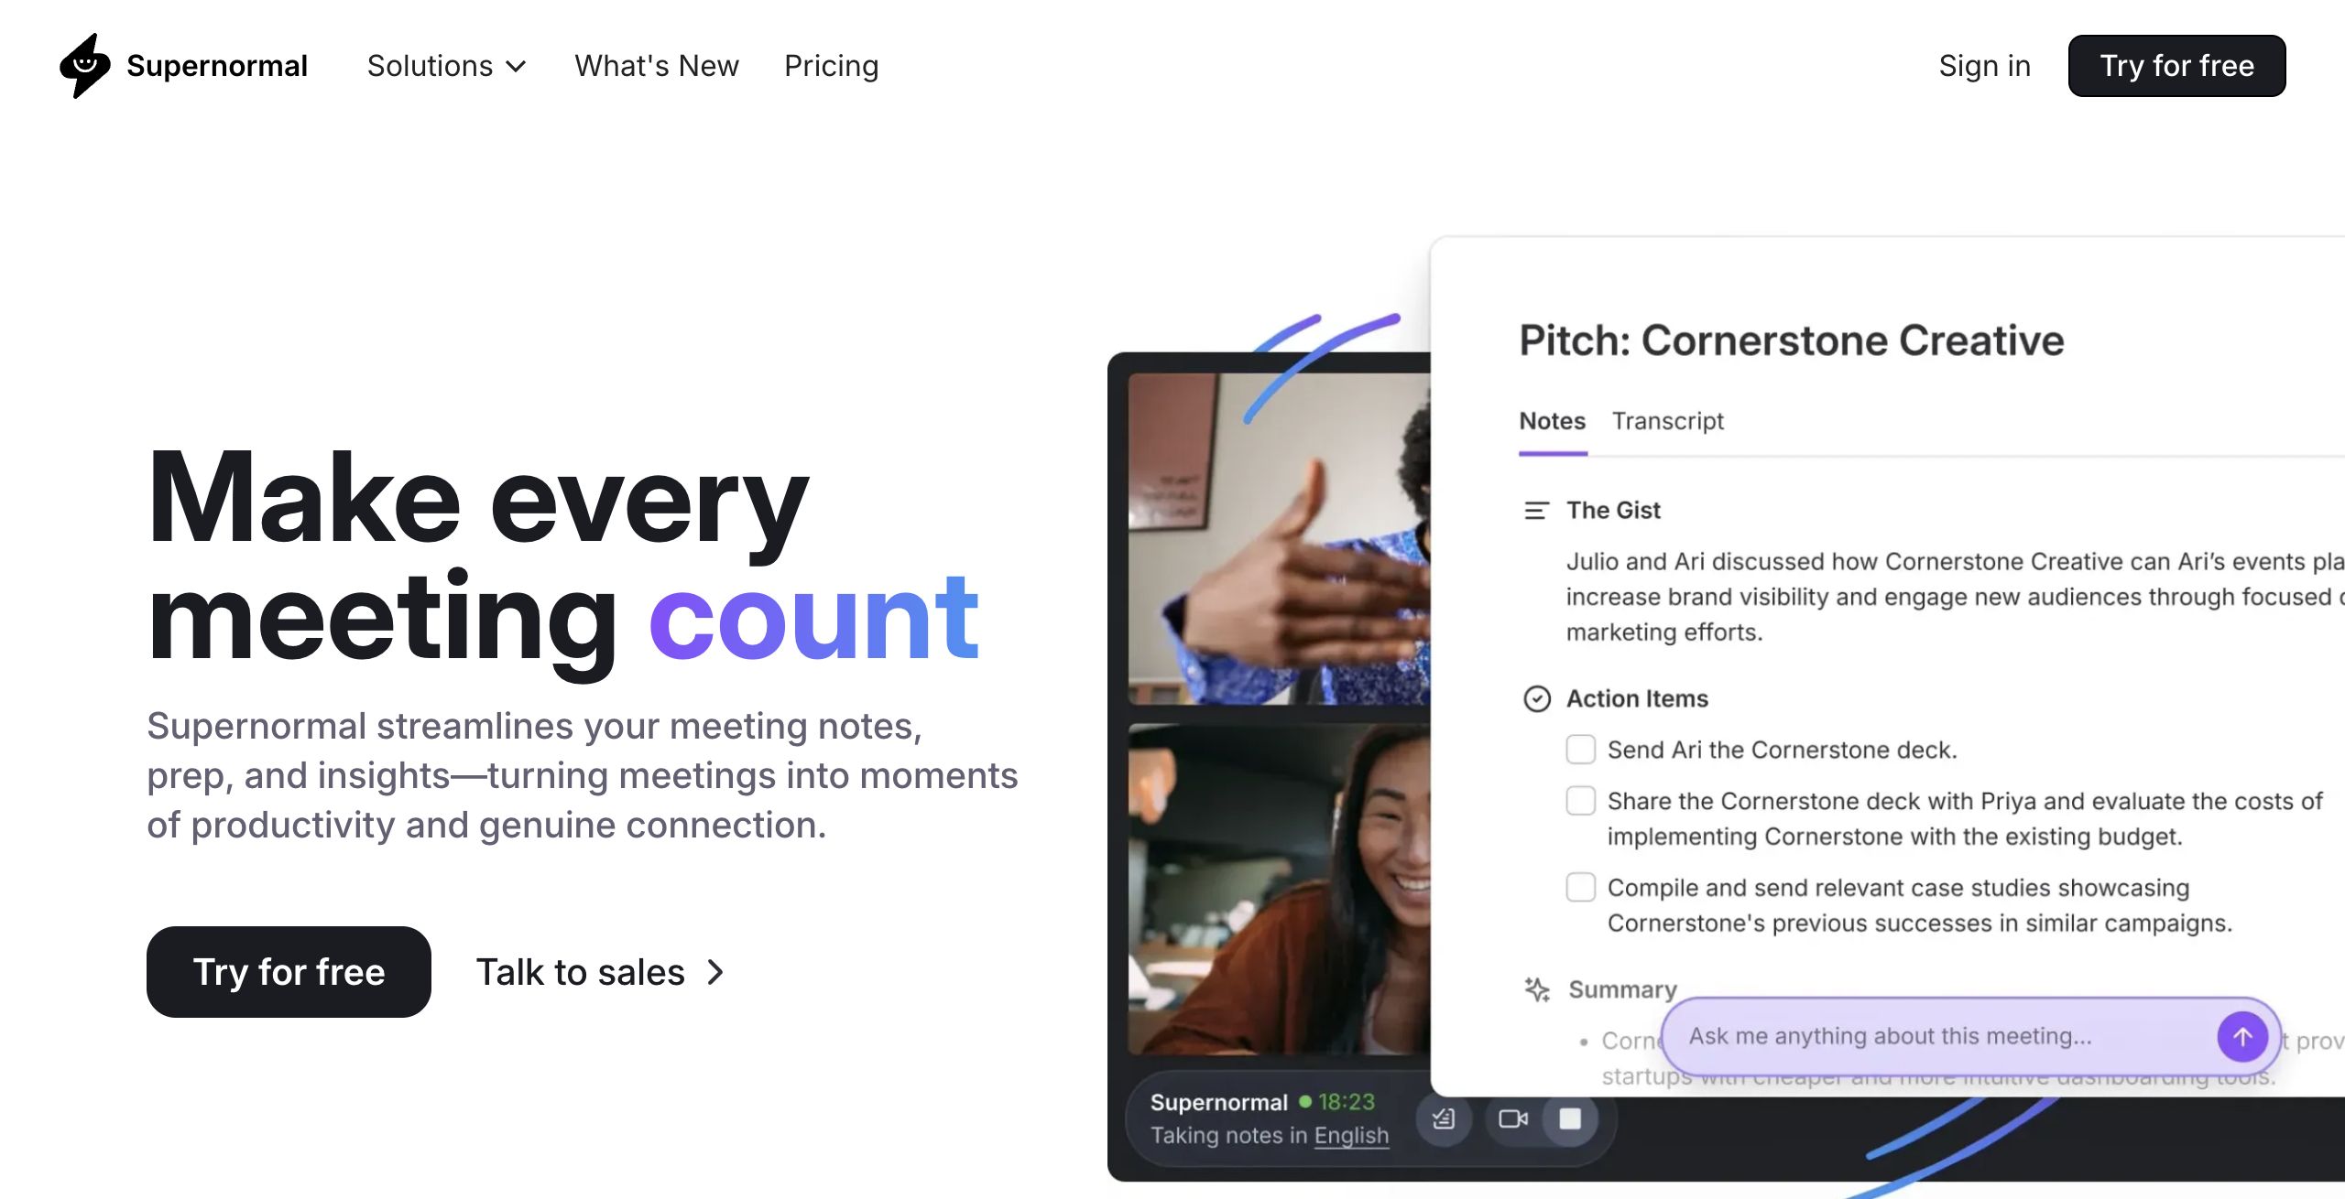
Task: Click the hero Try for free button
Action: pos(289,972)
